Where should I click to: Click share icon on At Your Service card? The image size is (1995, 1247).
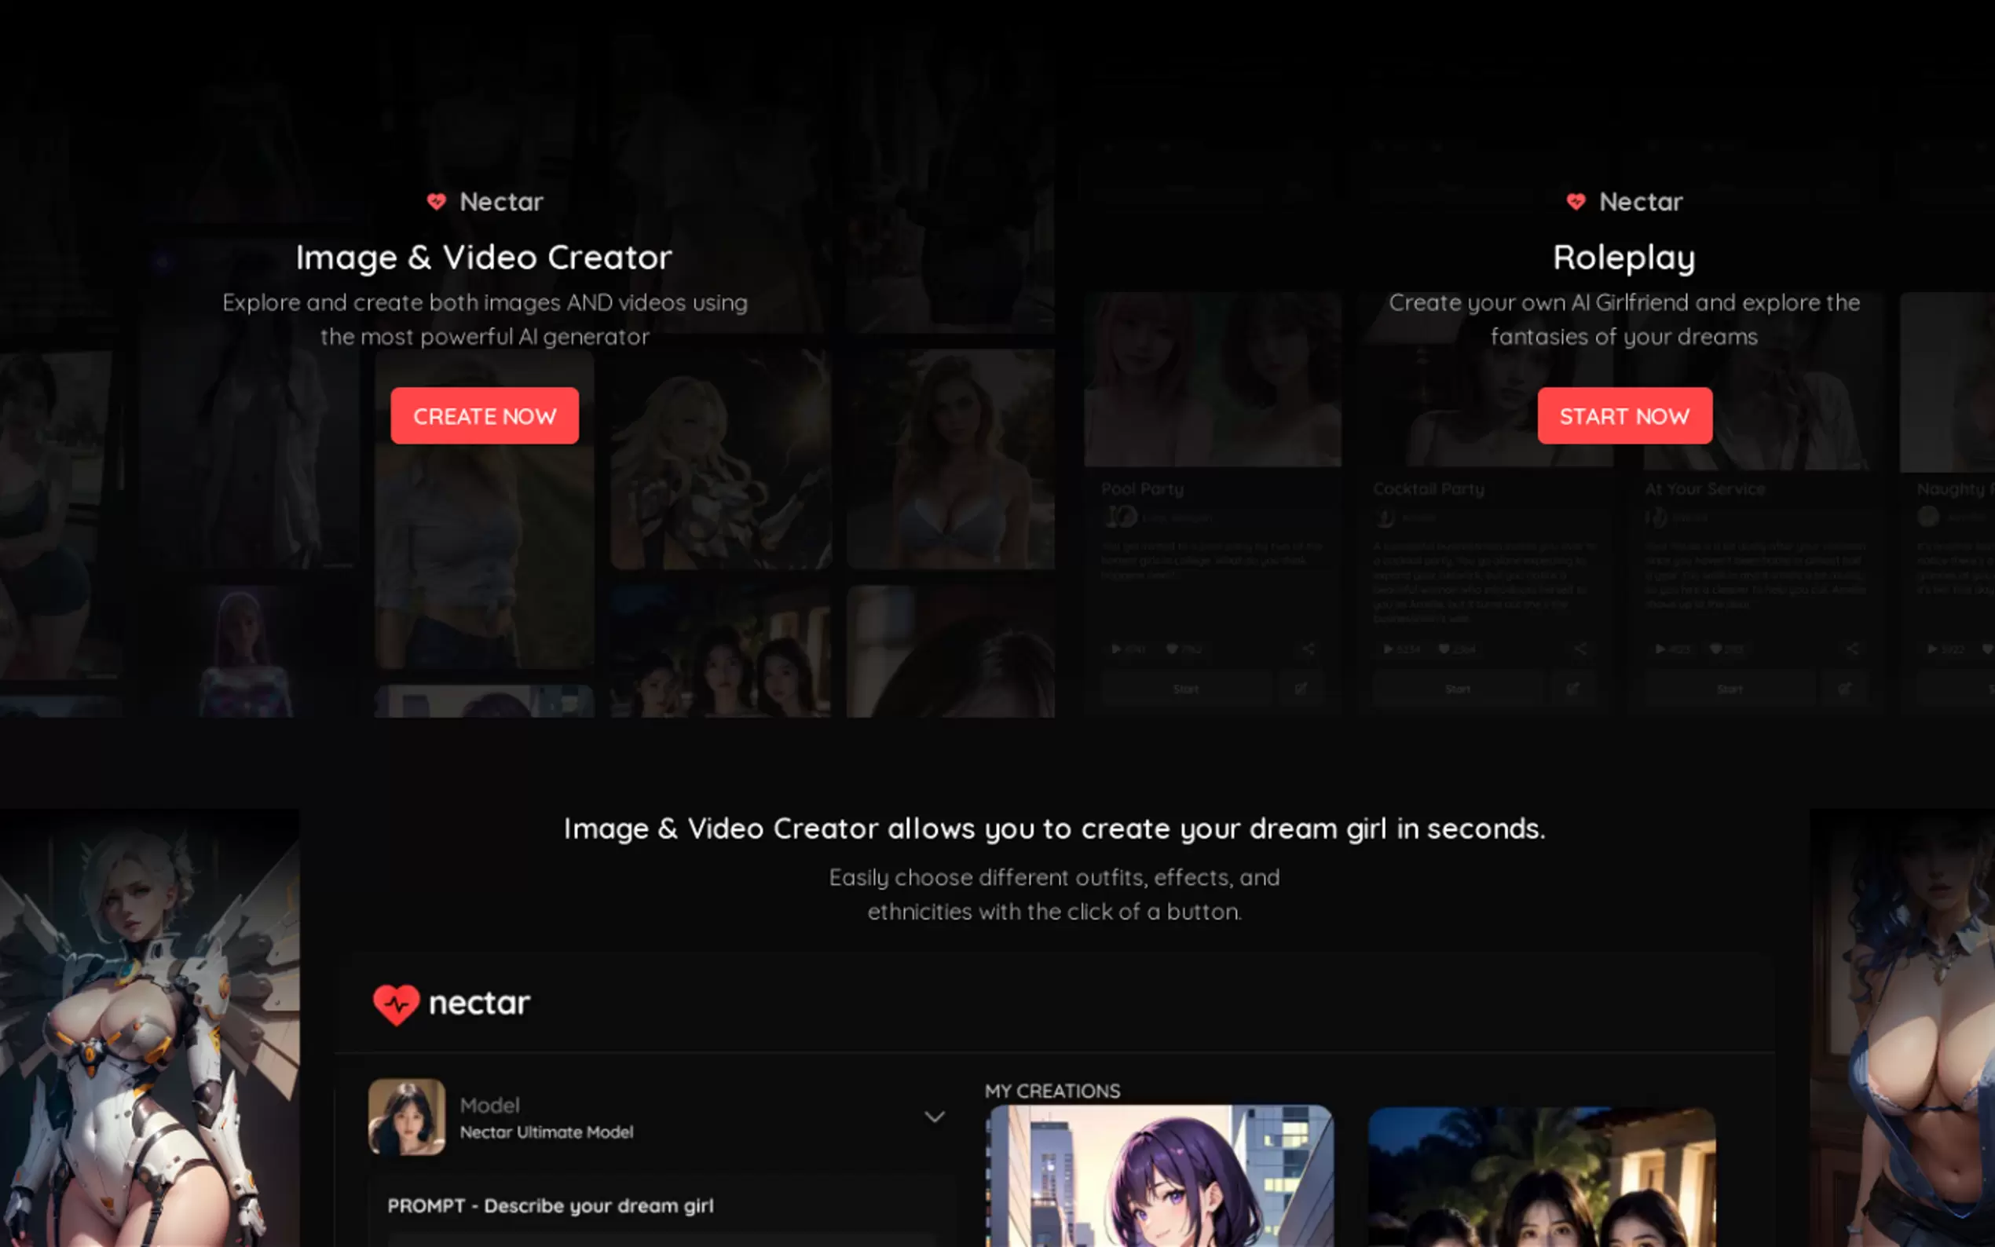pos(1851,649)
